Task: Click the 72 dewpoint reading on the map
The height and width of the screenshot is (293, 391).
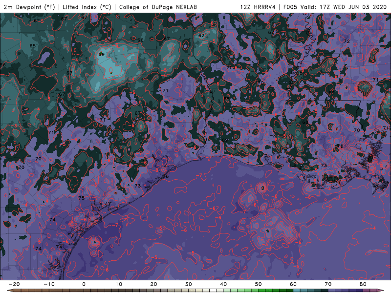Action: click(x=347, y=42)
